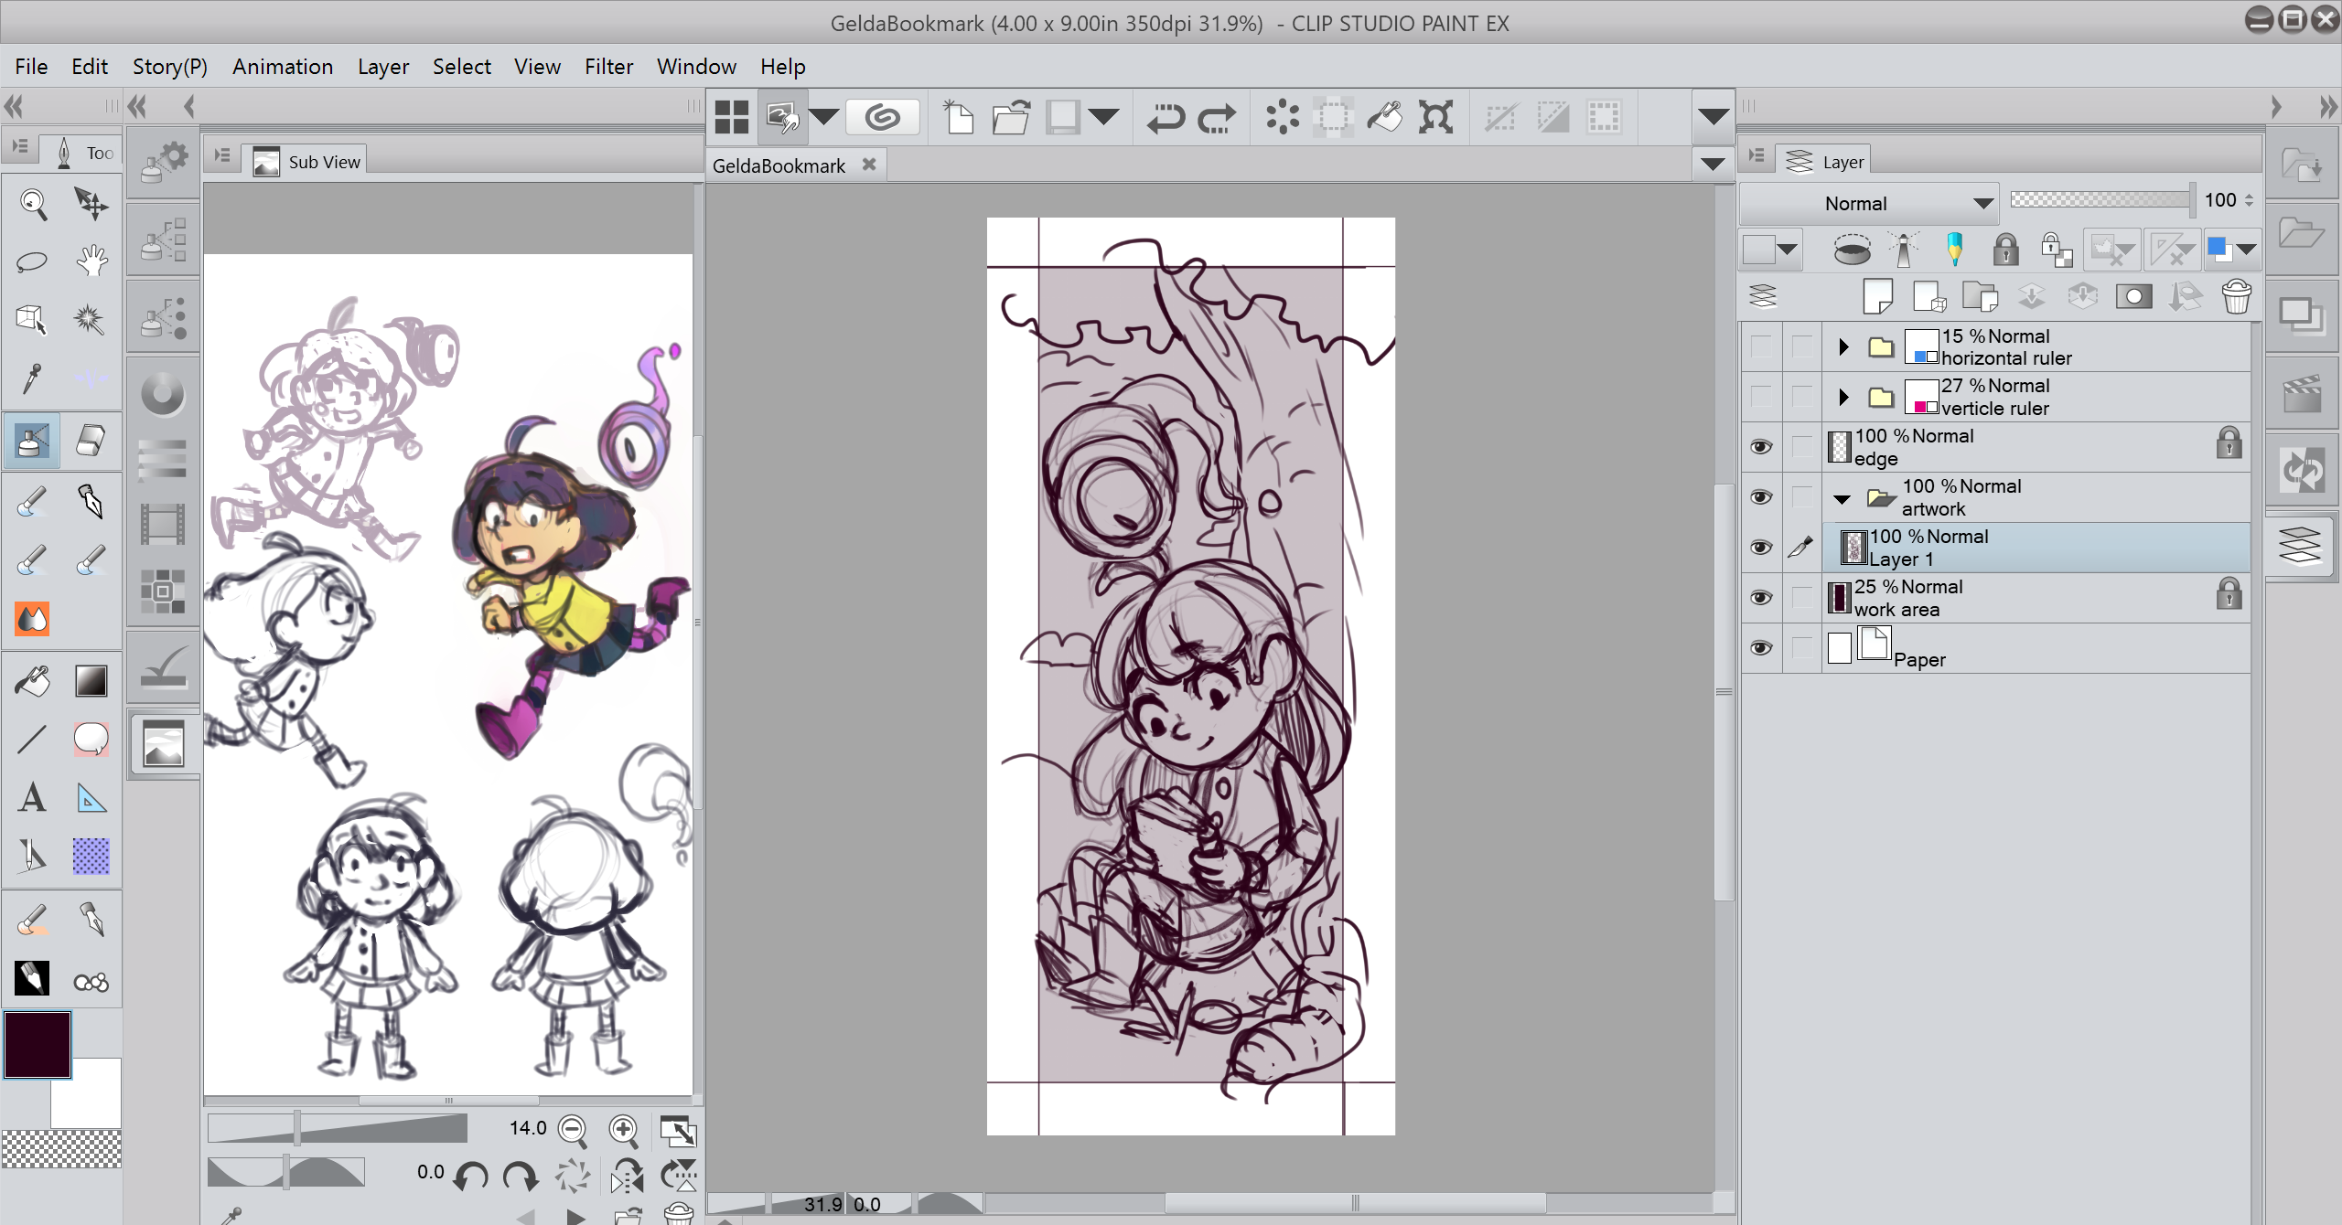Viewport: 2342px width, 1225px height.
Task: Select the Eyedropper tool
Action: [33, 378]
